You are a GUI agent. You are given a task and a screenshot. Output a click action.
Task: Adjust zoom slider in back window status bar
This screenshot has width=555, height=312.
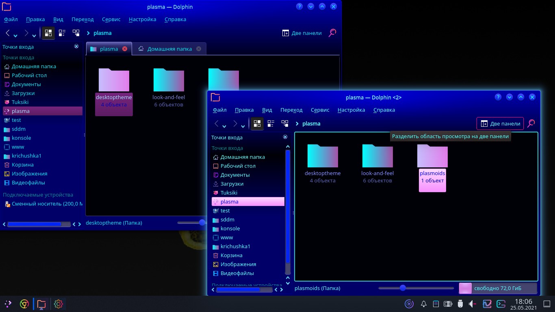191,222
